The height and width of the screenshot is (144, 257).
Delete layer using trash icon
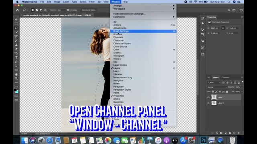coord(239,133)
